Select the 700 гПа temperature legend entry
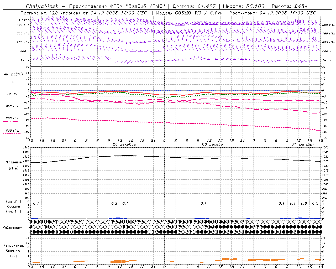This screenshot has width=336, height=269. 12,118
